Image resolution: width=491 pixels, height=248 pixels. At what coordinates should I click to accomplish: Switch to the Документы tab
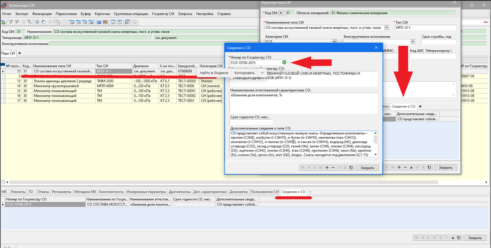[239, 192]
